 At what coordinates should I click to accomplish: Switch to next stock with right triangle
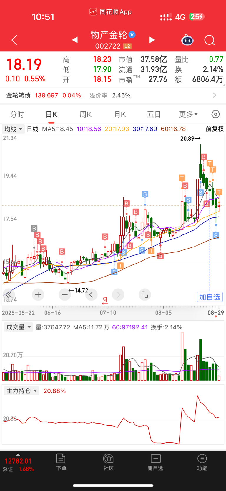tap(152, 40)
